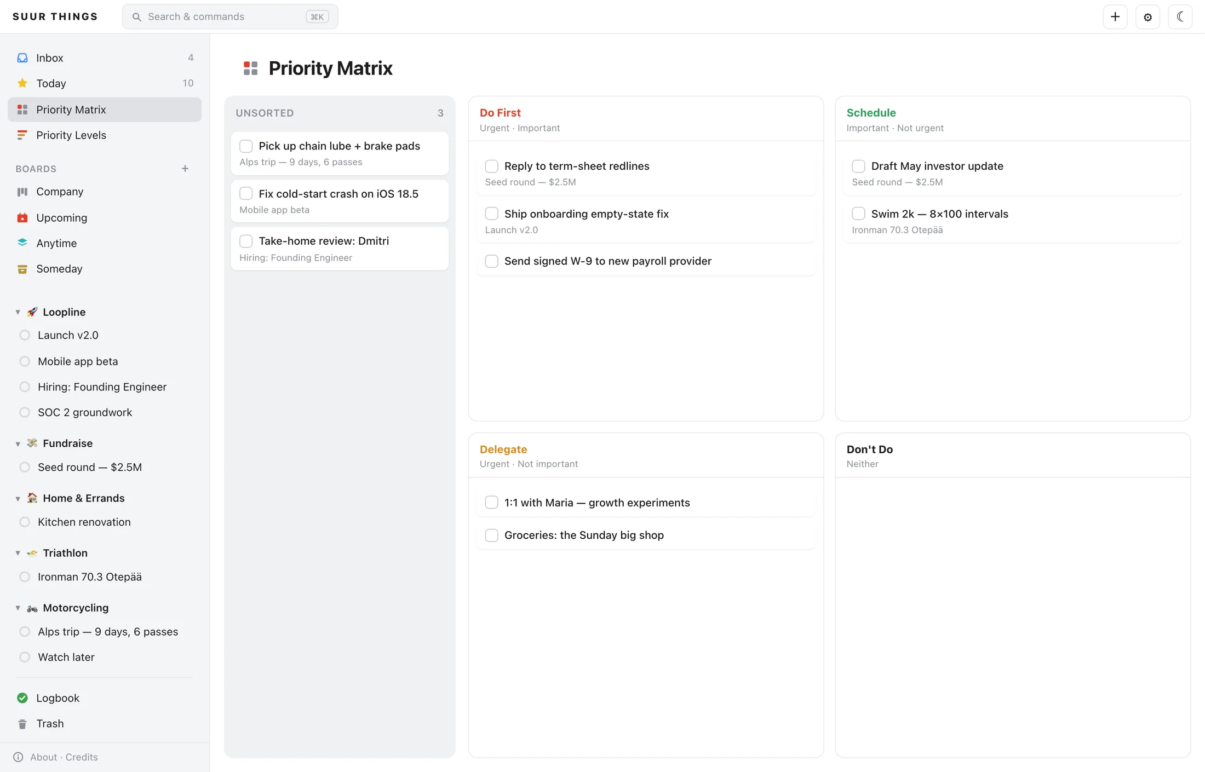
Task: Open the Anytime board
Action: (105, 243)
